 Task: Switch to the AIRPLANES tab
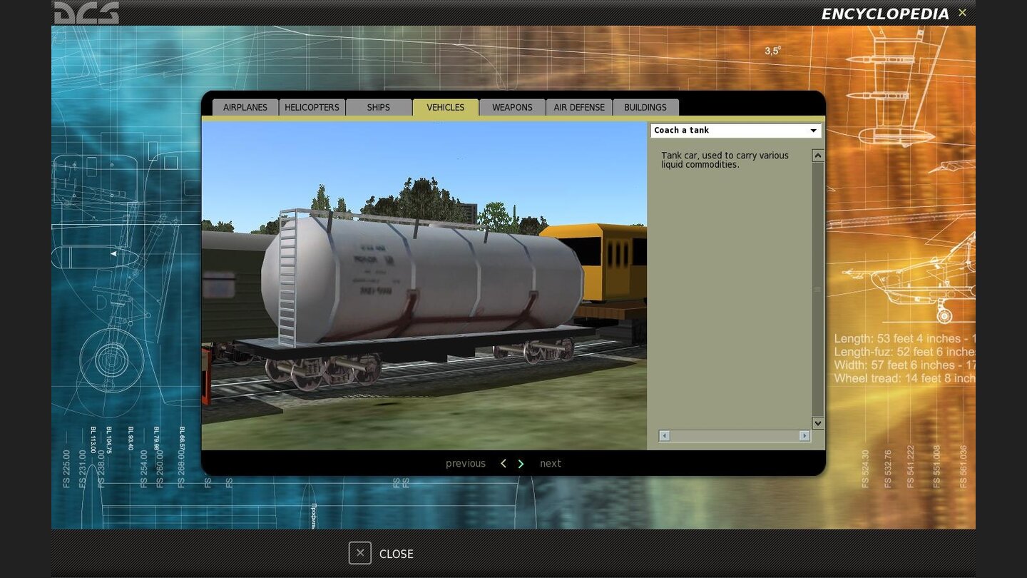tap(245, 107)
